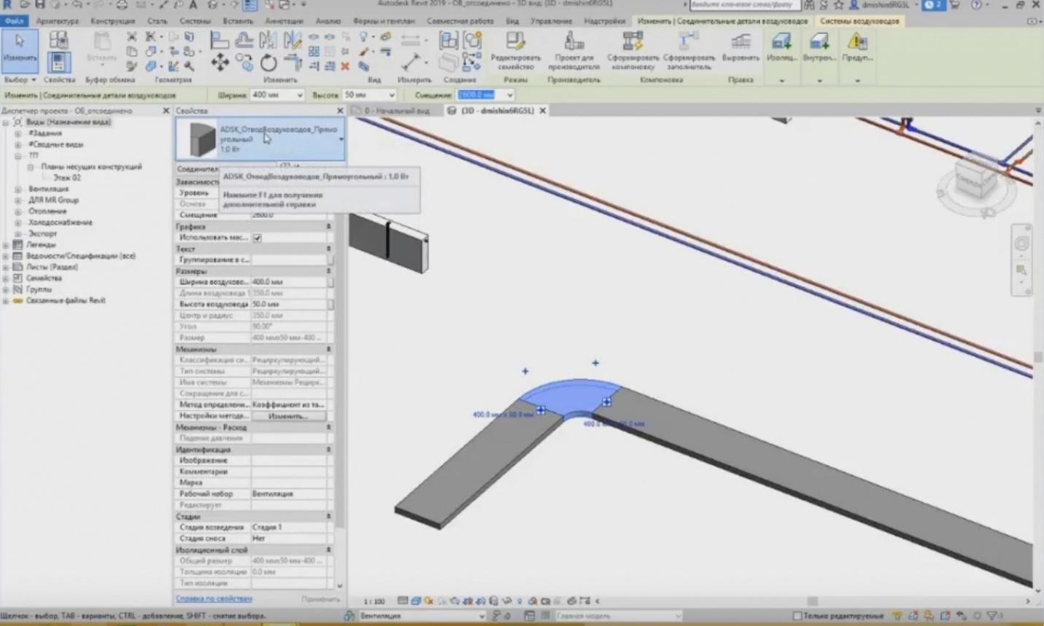Select the Move tool with four arrows
Screen dimensions: 1044x626
point(220,63)
